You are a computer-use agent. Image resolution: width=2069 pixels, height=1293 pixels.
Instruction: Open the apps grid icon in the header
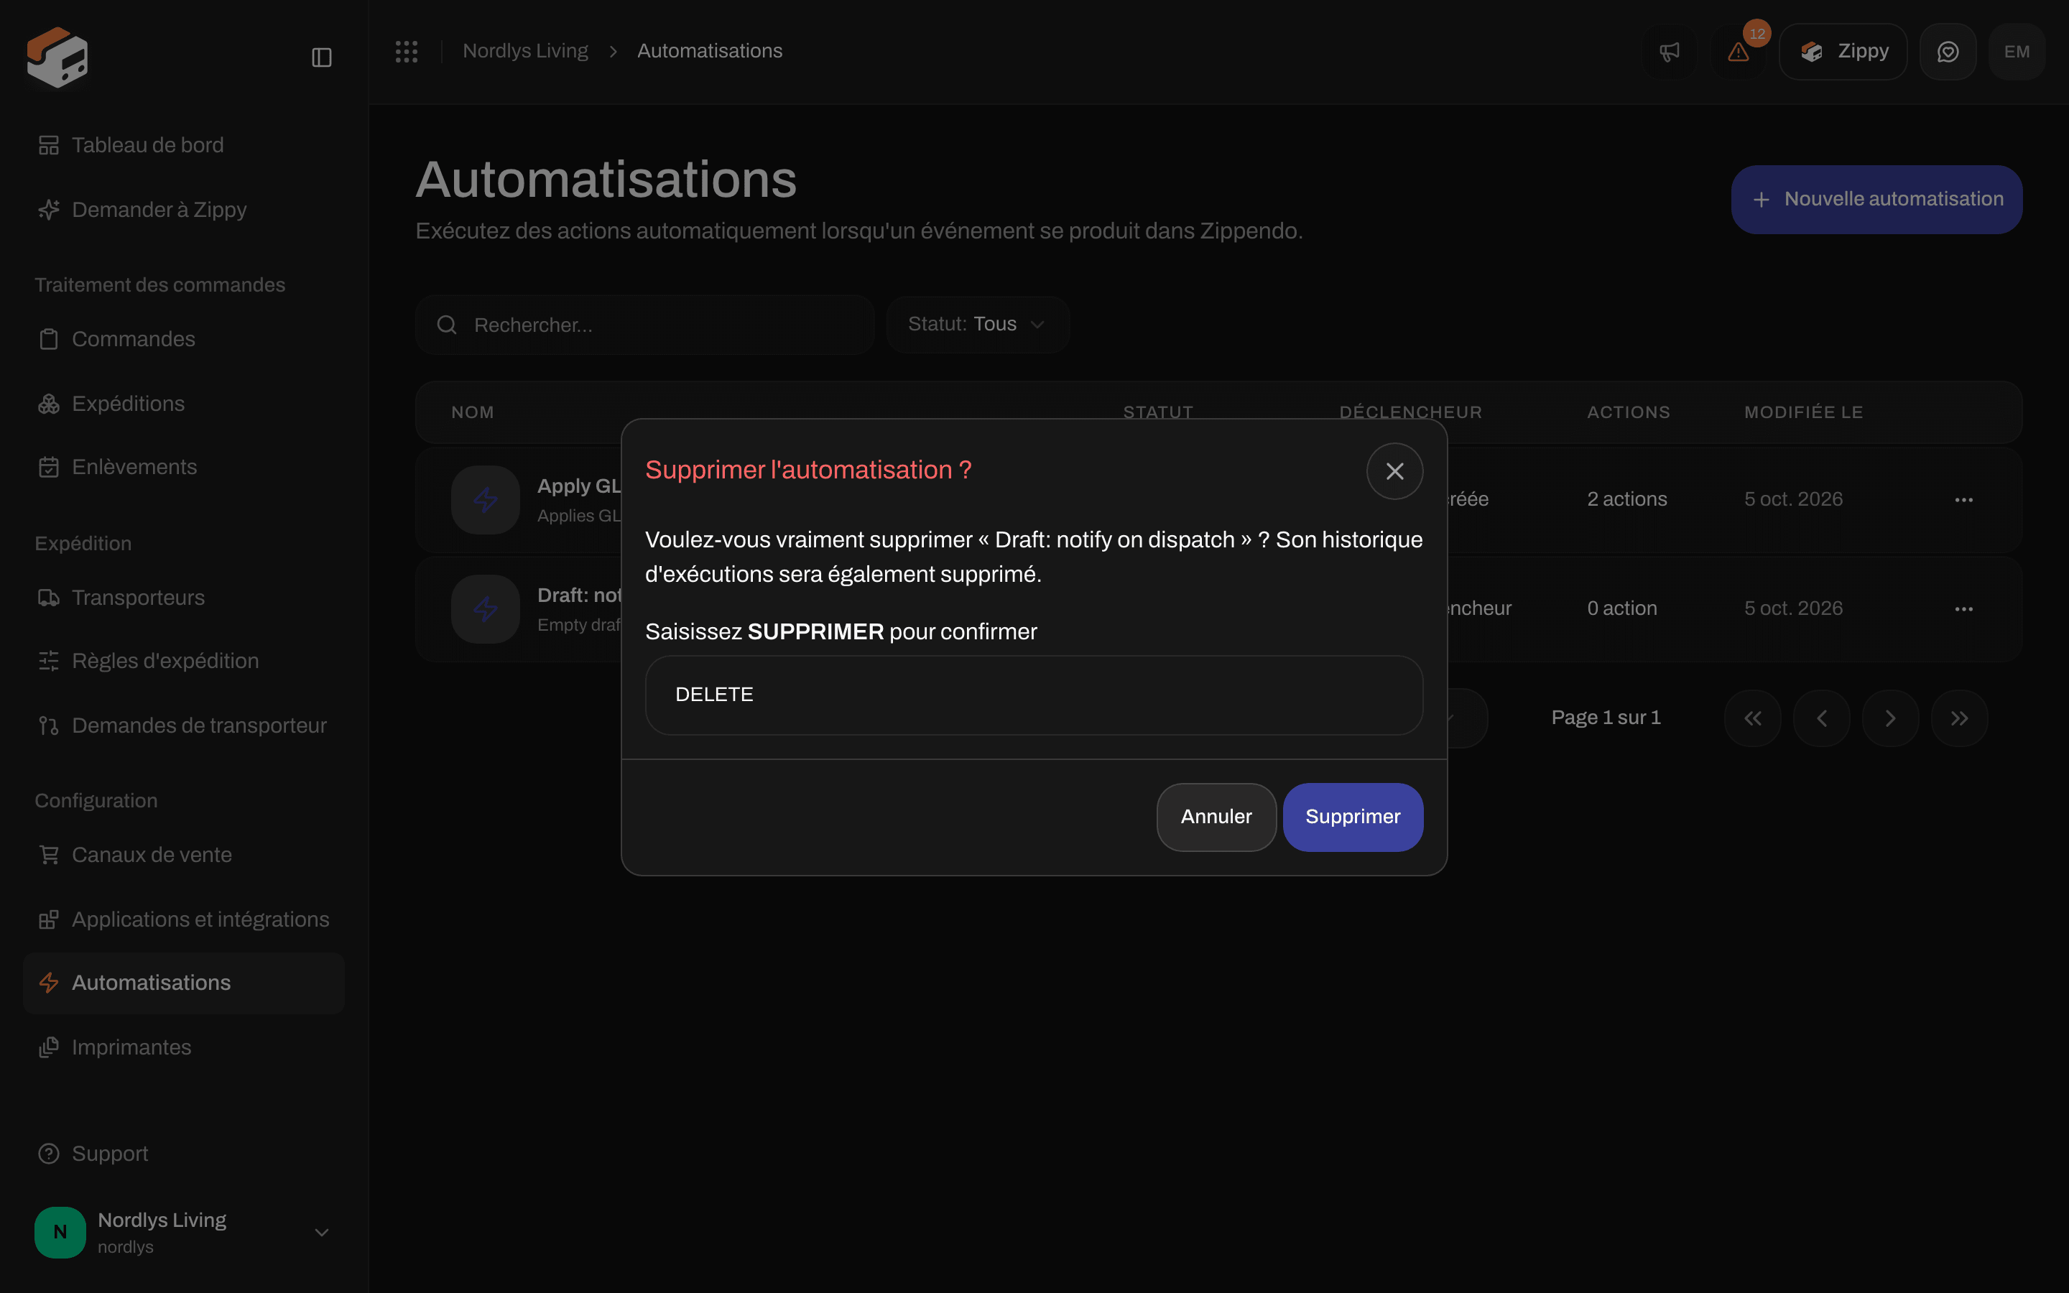click(406, 51)
